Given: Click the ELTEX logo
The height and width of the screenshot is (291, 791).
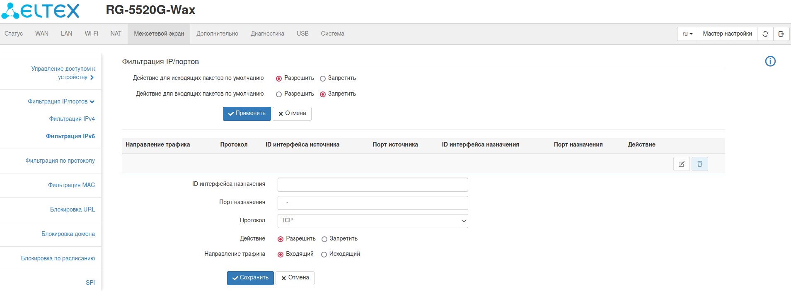Looking at the screenshot, I should pyautogui.click(x=41, y=11).
